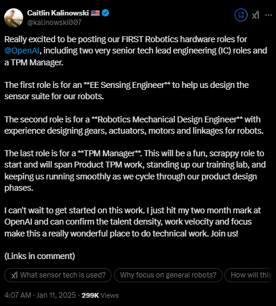
Task: Open the Caitlin Kalinowski display name link
Action: 58,13
